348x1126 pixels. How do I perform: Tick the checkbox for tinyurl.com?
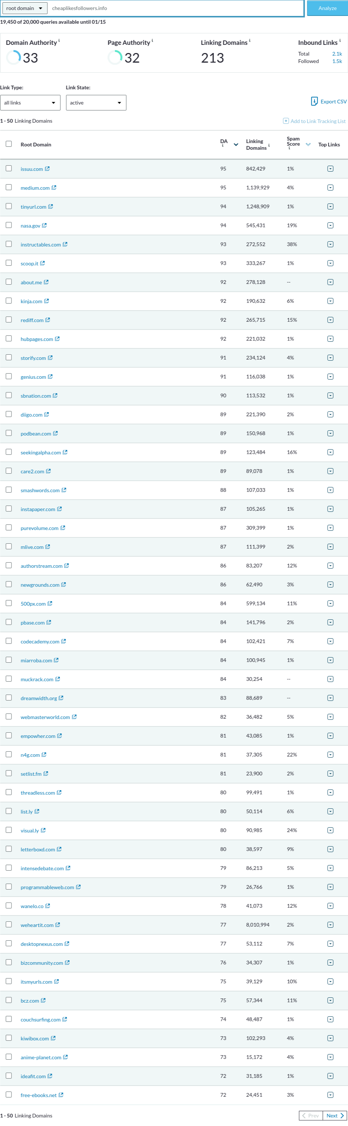tap(9, 206)
